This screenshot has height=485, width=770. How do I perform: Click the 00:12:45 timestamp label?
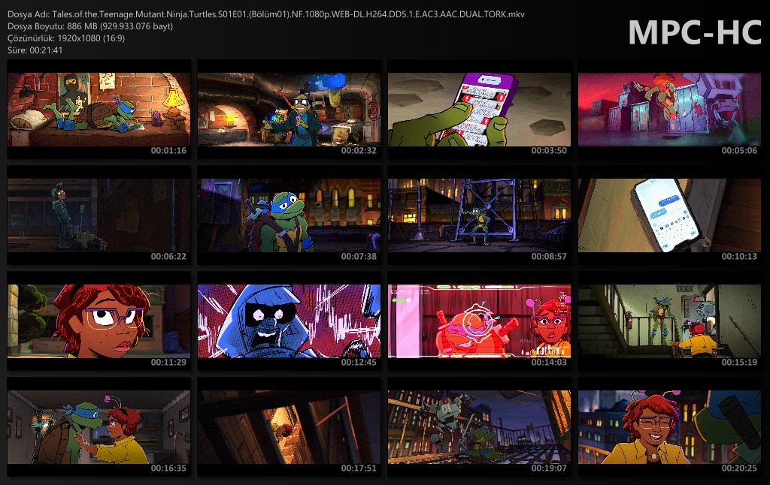(359, 363)
